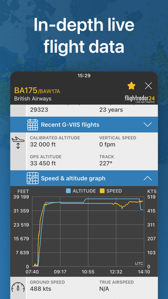Select the BA175 flight number
The image size is (168, 299).
26,91
